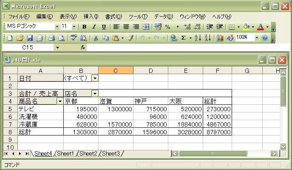Open the zoom 100% dropdown
Screen dimensions: 292x170
coord(257,38)
